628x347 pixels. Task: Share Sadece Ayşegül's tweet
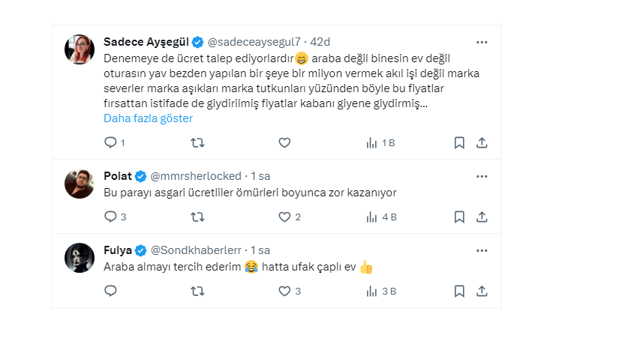[x=482, y=142]
